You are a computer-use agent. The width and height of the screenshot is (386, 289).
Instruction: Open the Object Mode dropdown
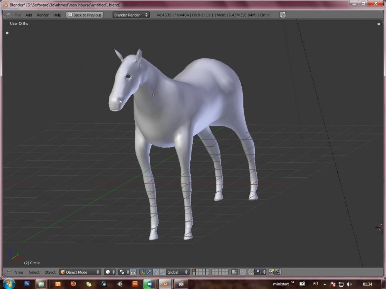pos(80,272)
